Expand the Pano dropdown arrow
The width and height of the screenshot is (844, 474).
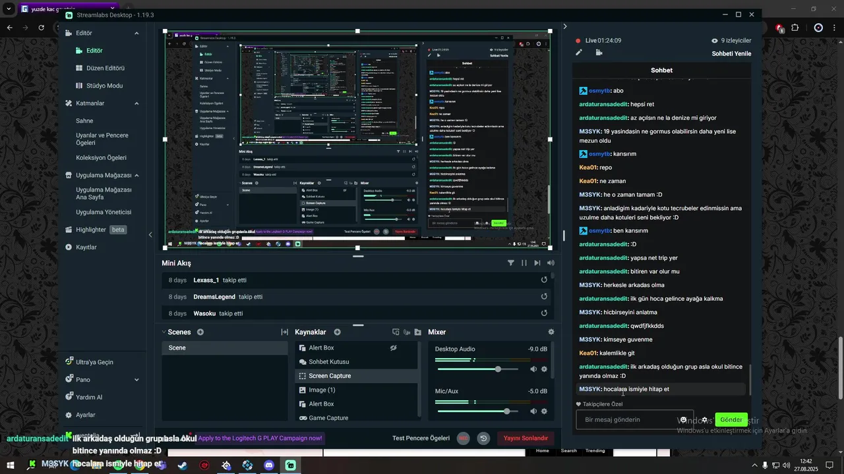coord(136,380)
